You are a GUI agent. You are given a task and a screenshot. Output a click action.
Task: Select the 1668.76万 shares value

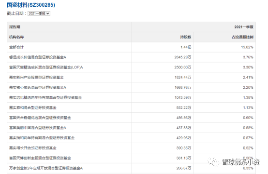pos(183,87)
